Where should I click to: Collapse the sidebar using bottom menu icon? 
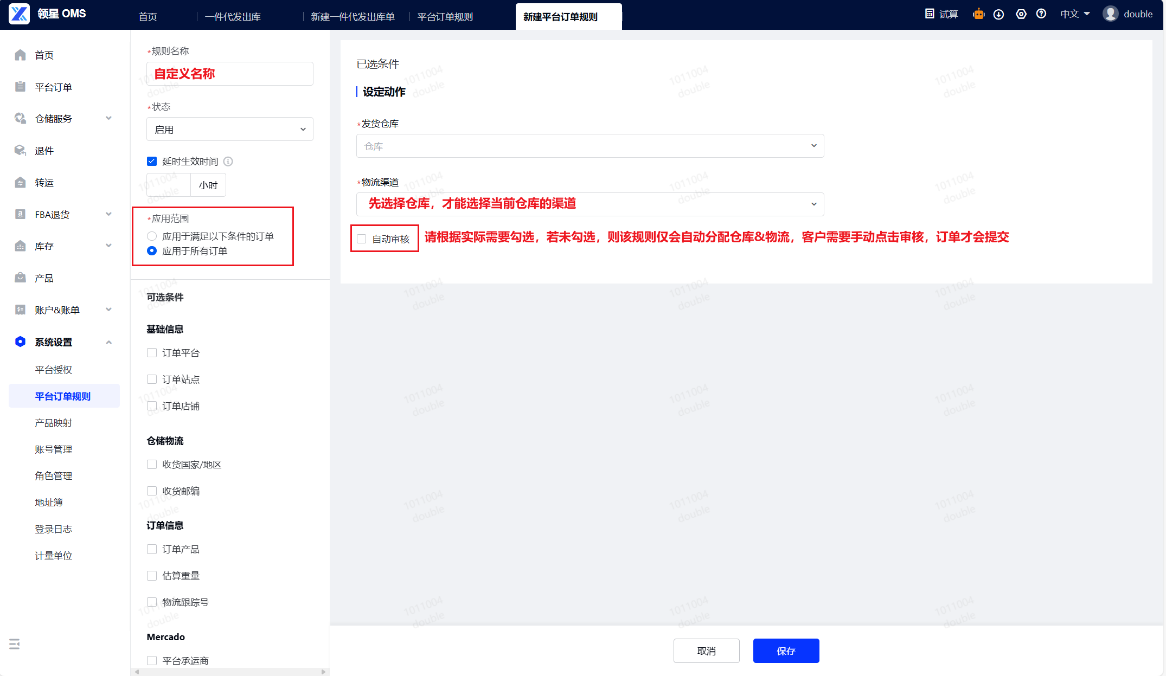click(15, 644)
